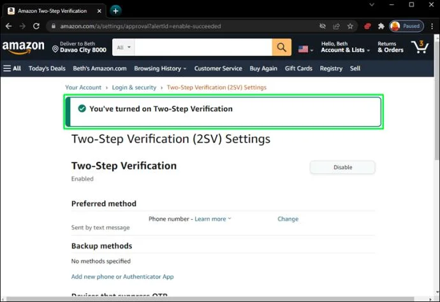Bookmark this page with star icon

tap(350, 26)
